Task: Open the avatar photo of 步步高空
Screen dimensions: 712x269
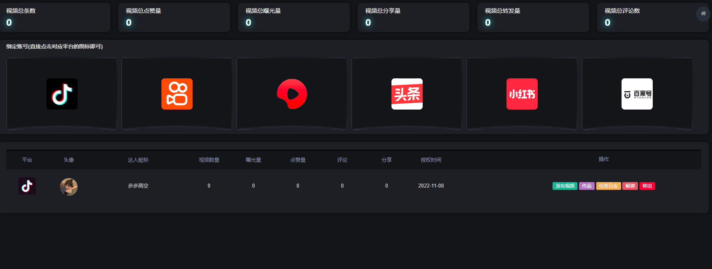Action: (x=69, y=187)
